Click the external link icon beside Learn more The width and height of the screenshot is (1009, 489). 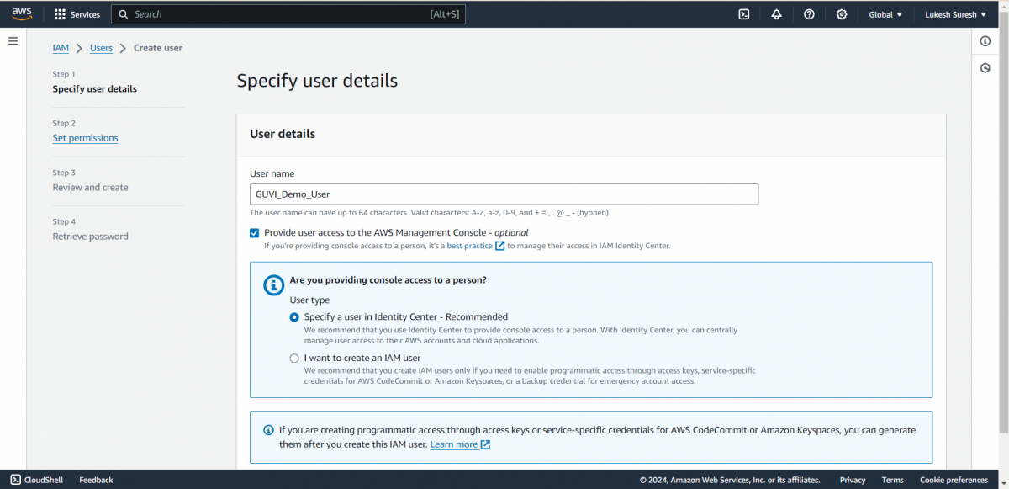[485, 444]
